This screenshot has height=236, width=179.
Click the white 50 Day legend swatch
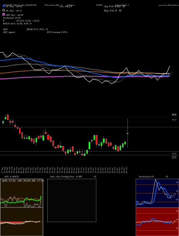tap(4, 10)
